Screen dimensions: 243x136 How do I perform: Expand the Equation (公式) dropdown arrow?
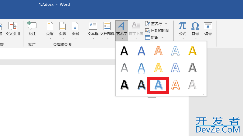pyautogui.click(x=183, y=38)
